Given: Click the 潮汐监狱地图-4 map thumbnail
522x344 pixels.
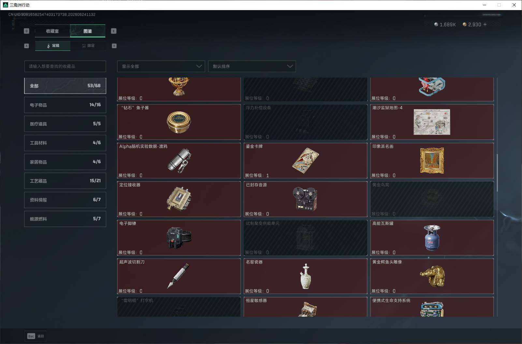Looking at the screenshot, I should [x=432, y=122].
